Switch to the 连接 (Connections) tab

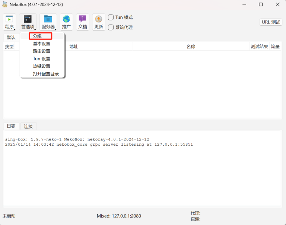pos(28,126)
